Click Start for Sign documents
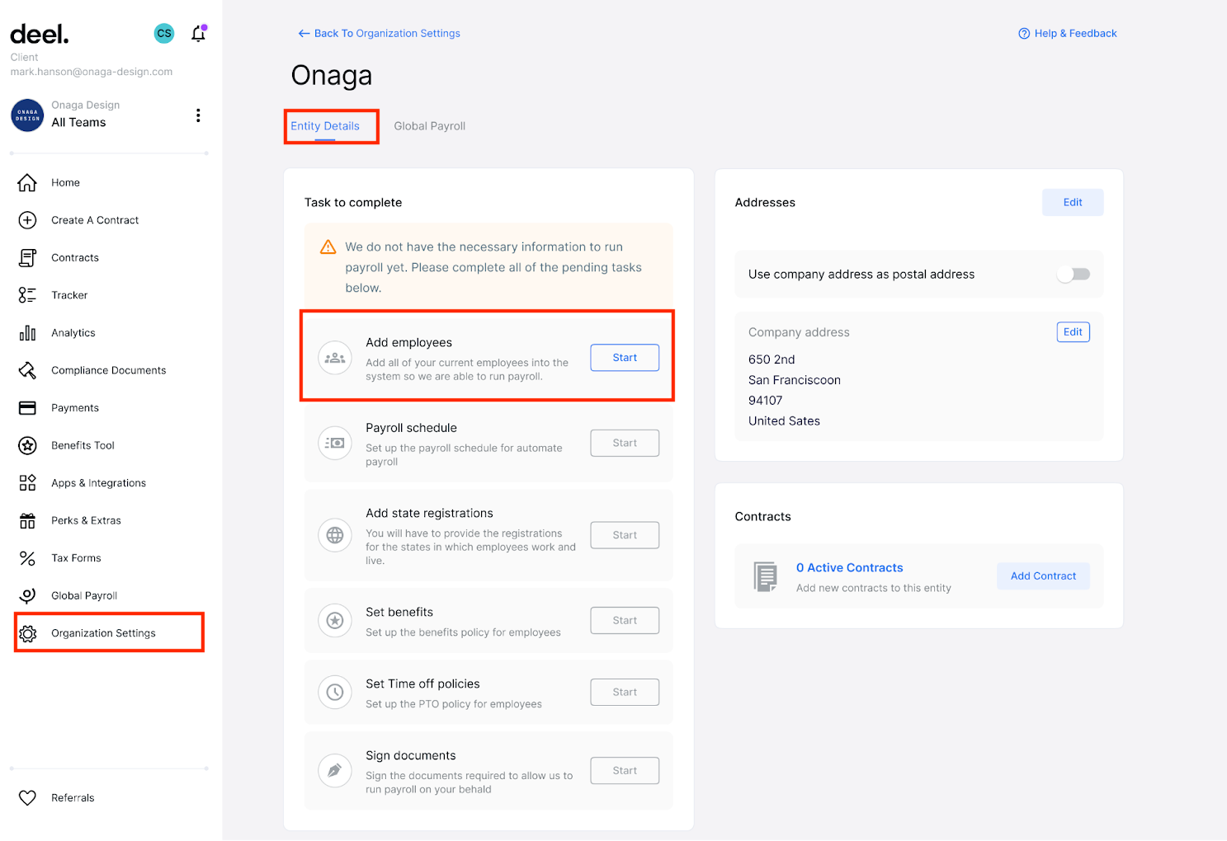 (x=625, y=771)
